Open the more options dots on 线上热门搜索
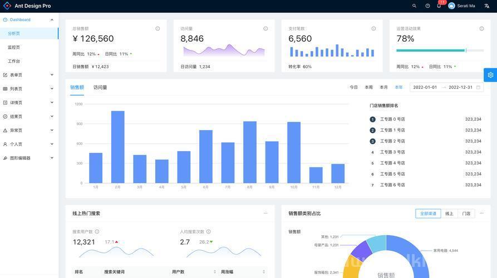The image size is (497, 278). pos(265,213)
